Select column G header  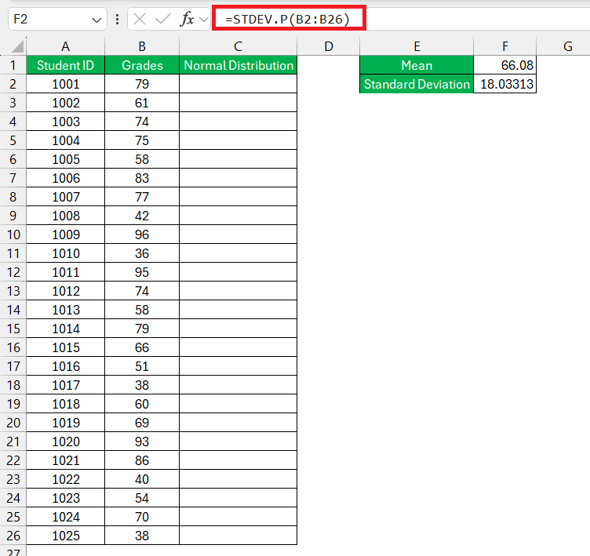point(567,46)
